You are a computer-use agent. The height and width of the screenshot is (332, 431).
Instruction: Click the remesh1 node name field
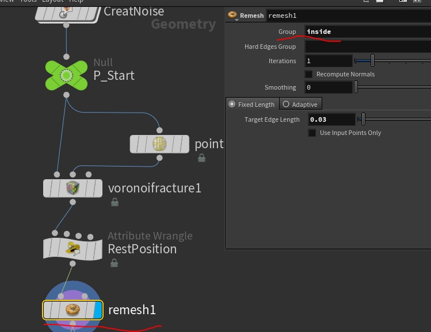349,16
